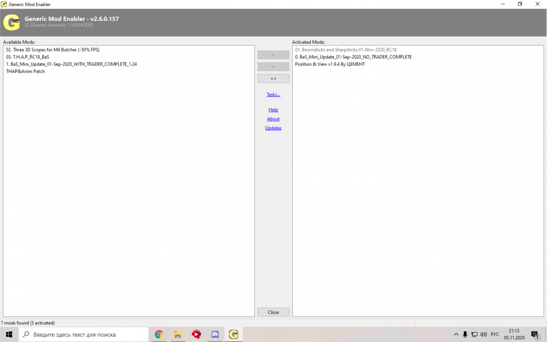Viewport: 547px width, 342px height.
Task: Select '1. BaS_Mini_Update WITH_TRADER_COMPLETE_1.24' mod
Action: point(72,64)
